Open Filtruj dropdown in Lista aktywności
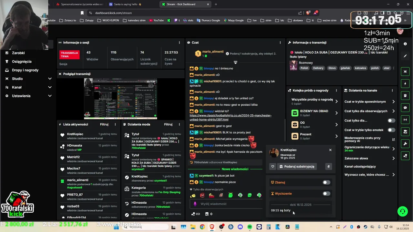This screenshot has width=413, height=232. tap(104, 124)
